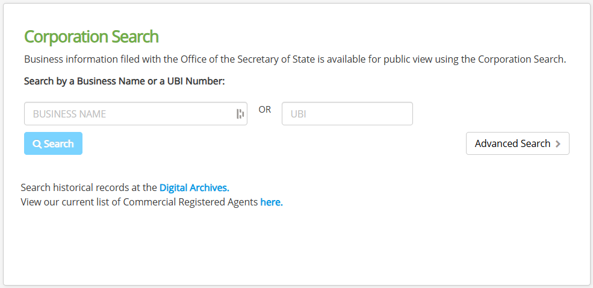Click the word 'Search' on blue button

coord(58,144)
